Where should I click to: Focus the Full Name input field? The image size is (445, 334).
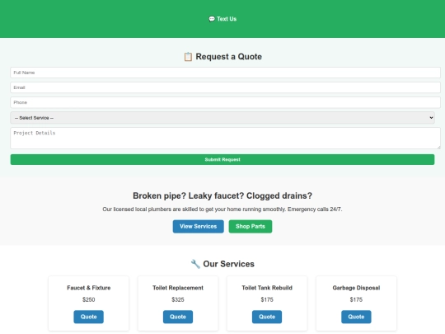(225, 73)
